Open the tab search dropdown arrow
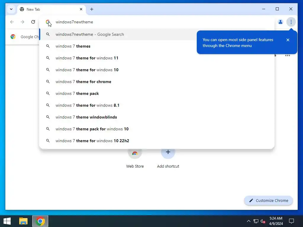Viewport: 303px width, 227px height. click(x=11, y=9)
